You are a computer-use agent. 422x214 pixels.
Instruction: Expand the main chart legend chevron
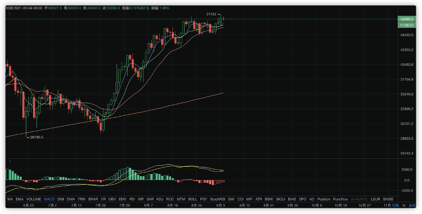(x=10, y=14)
